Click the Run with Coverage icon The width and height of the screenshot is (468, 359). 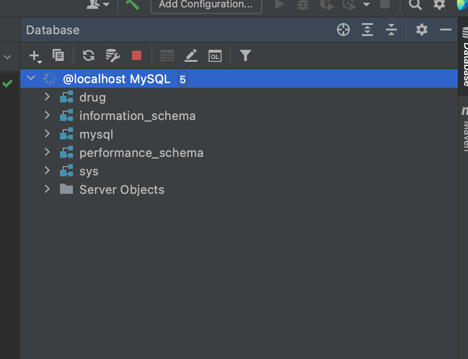(x=326, y=5)
